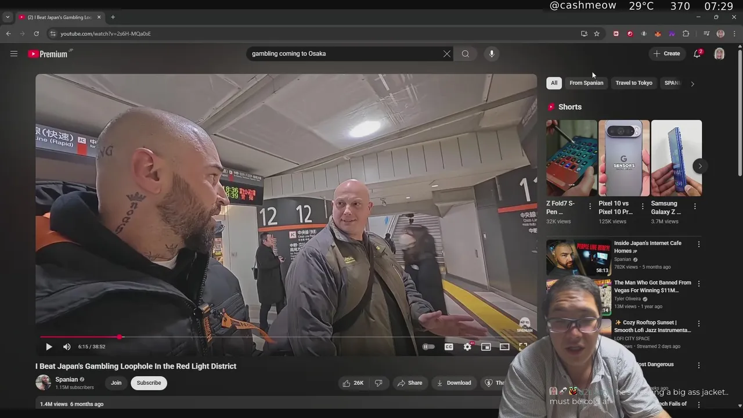Start voice search with microphone
The width and height of the screenshot is (743, 418).
coord(492,53)
